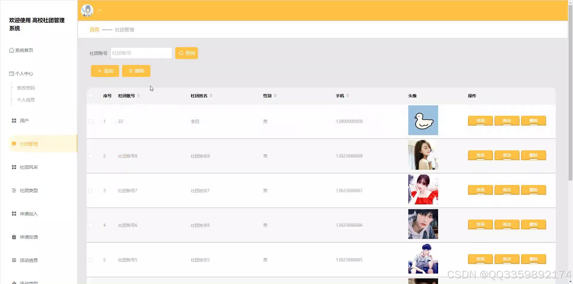
Task: Click the clipboard icon beside 申请反馈
Action: click(x=14, y=237)
